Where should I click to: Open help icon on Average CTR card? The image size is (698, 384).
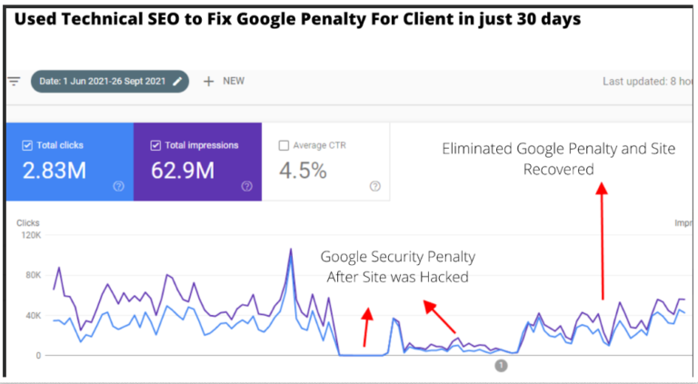point(375,186)
